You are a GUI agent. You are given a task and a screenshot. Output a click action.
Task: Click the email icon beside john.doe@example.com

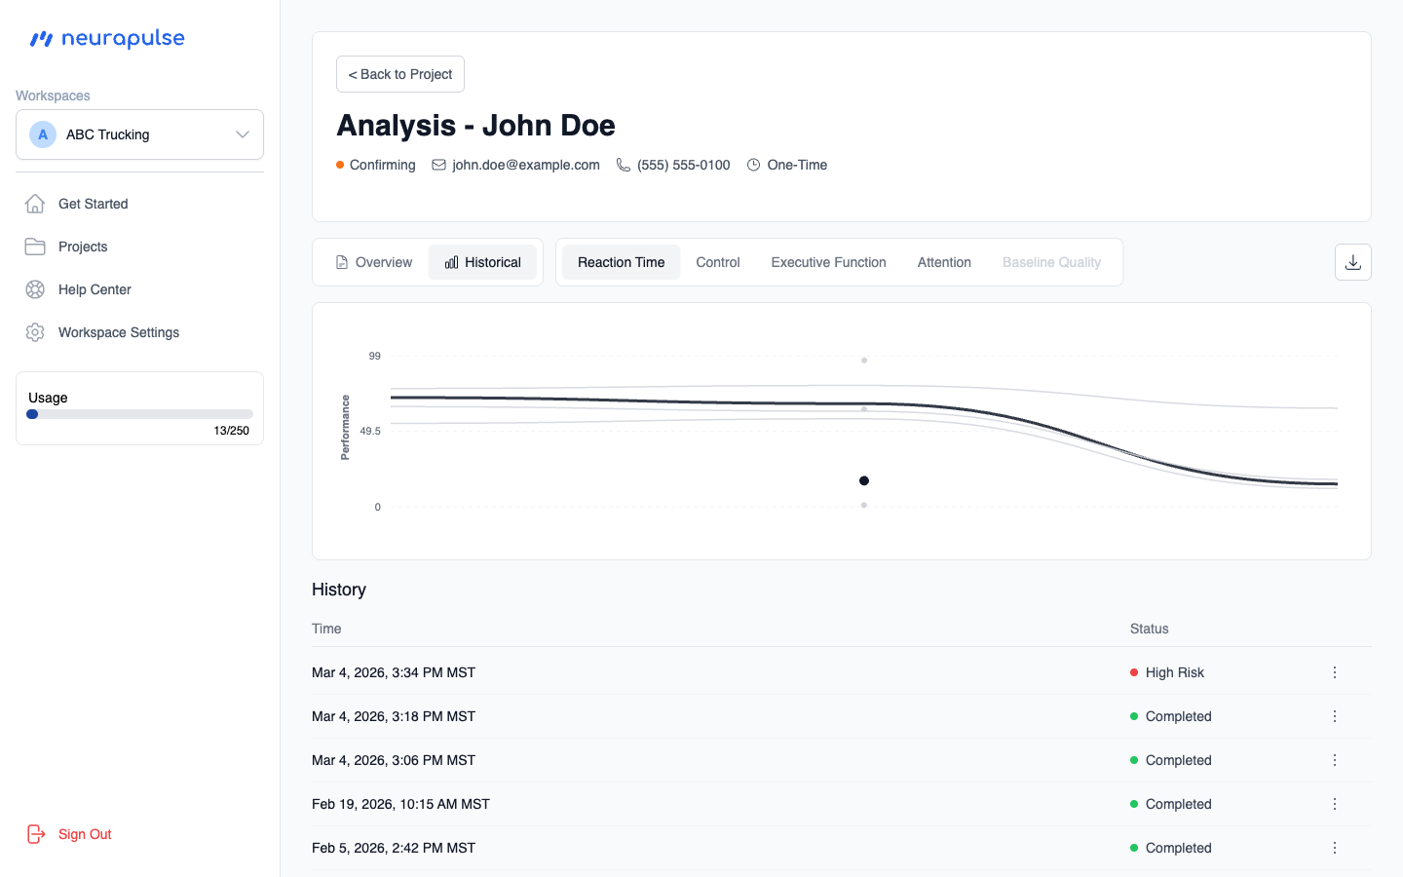click(437, 165)
